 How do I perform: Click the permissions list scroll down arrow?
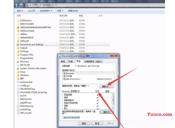point(113,108)
